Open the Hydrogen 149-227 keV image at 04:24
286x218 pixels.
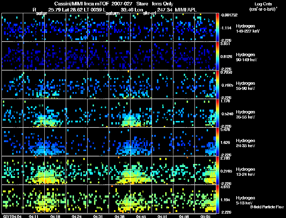point(77,27)
